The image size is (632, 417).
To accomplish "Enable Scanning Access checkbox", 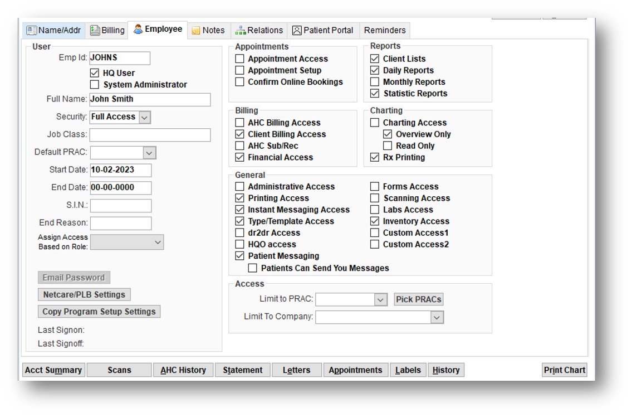I will click(x=375, y=198).
